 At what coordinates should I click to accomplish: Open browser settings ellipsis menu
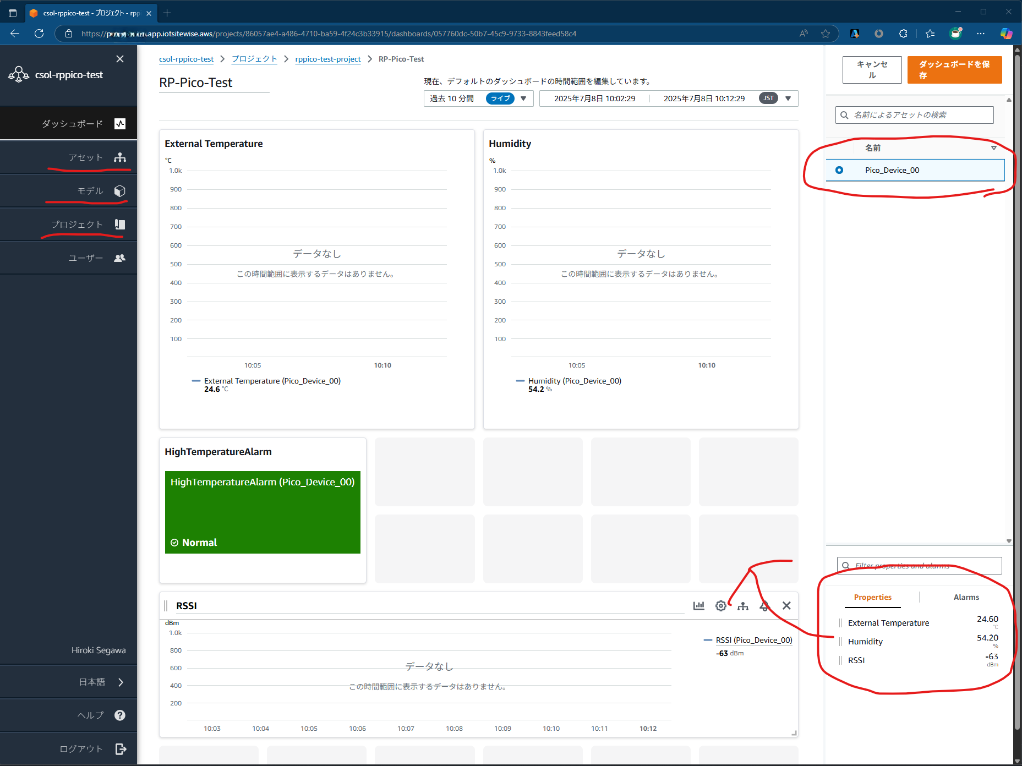tap(981, 34)
